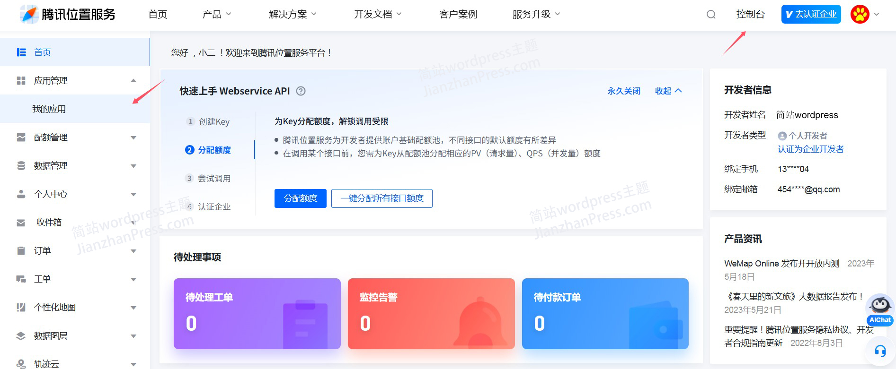
Task: Select 我的应用 in the sidebar
Action: 75,109
